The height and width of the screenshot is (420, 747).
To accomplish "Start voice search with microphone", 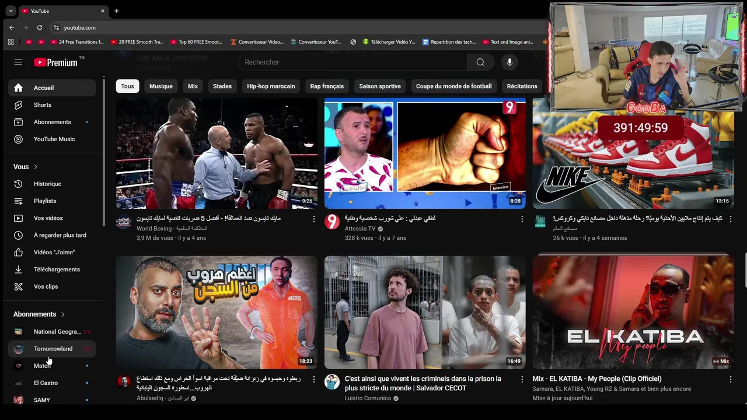I will (x=509, y=62).
